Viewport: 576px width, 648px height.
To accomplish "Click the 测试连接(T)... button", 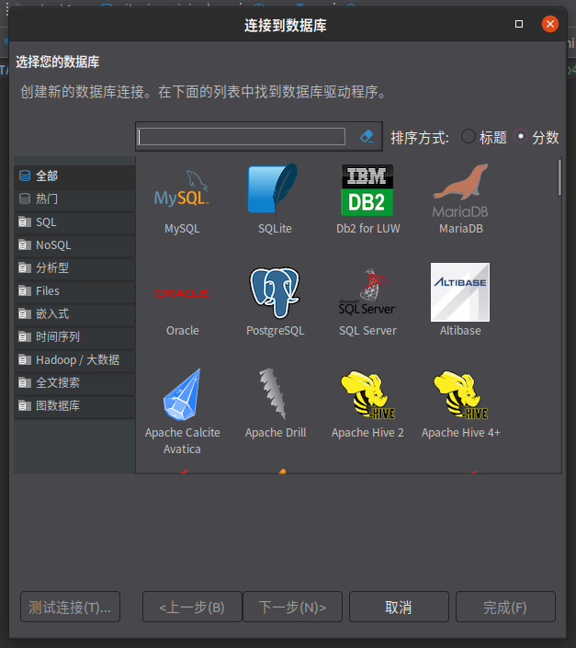I will (x=70, y=607).
